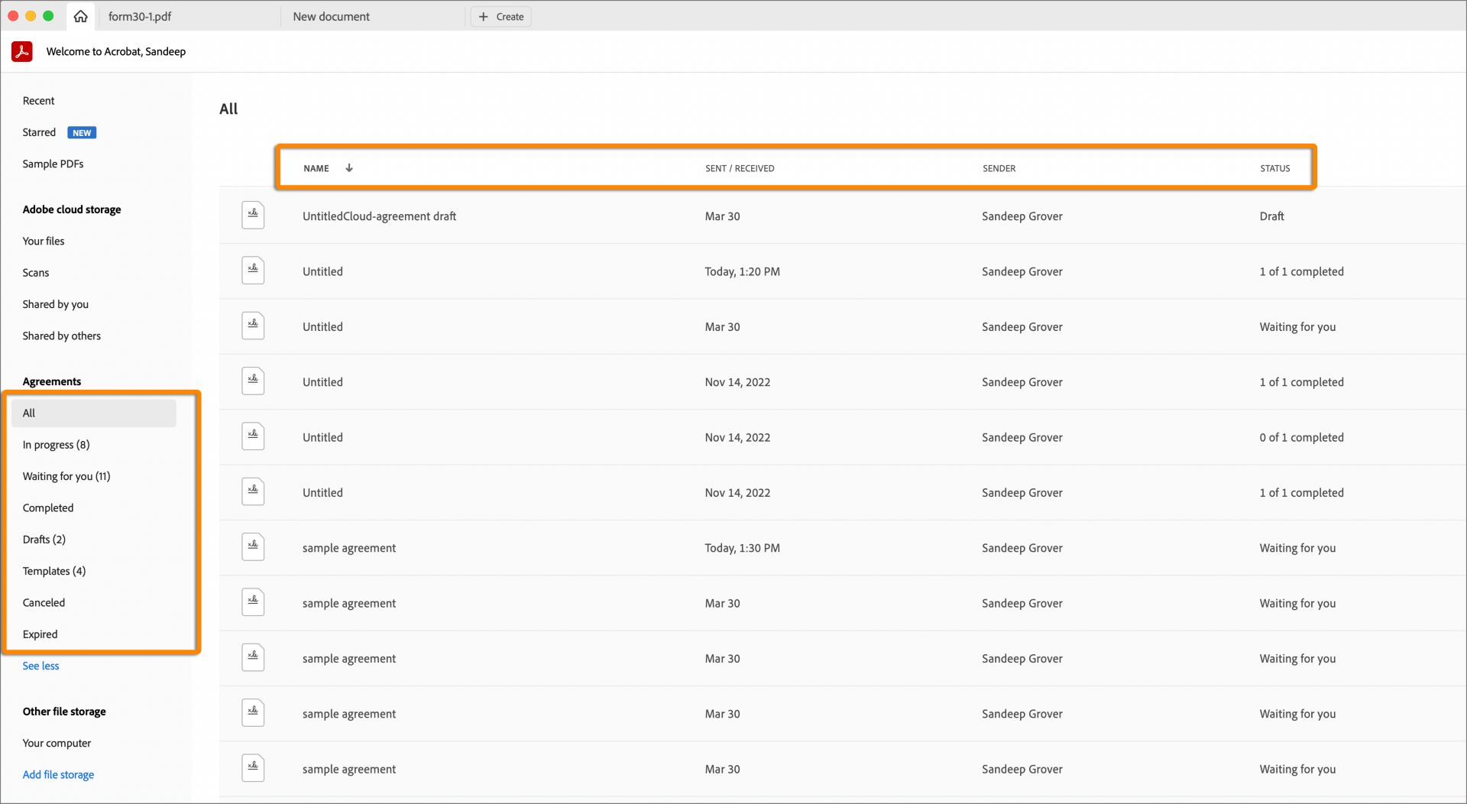Click the Home icon tab
The image size is (1467, 804).
(80, 16)
